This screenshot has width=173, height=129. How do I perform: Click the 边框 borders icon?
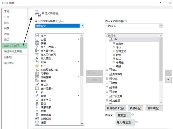[x=37, y=39]
